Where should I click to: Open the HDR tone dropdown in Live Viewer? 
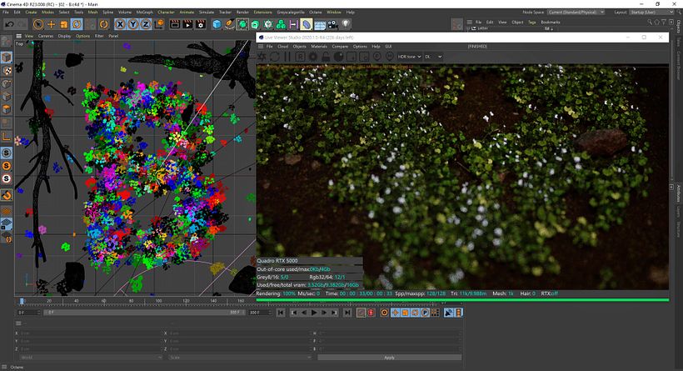(409, 57)
